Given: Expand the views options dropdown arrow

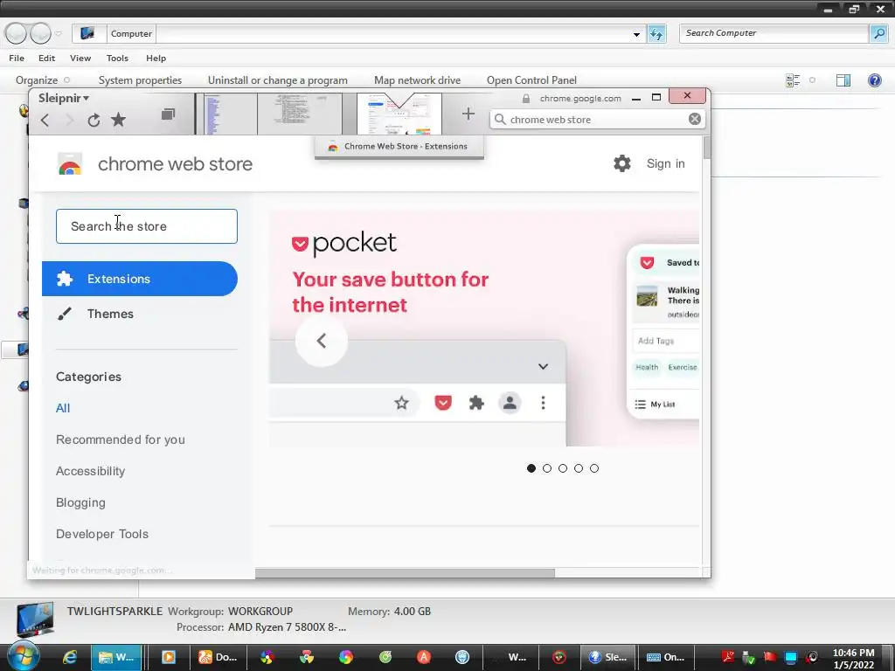Looking at the screenshot, I should coord(812,80).
